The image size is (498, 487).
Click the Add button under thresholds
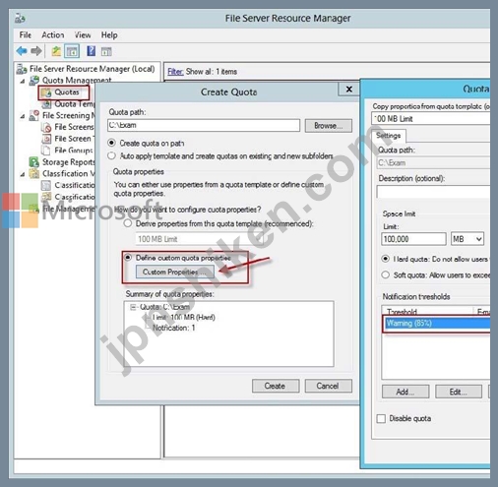tap(405, 392)
